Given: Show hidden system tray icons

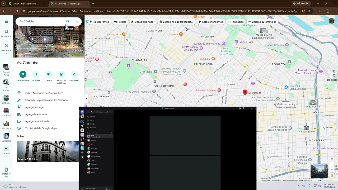Looking at the screenshot, I should tap(298, 186).
